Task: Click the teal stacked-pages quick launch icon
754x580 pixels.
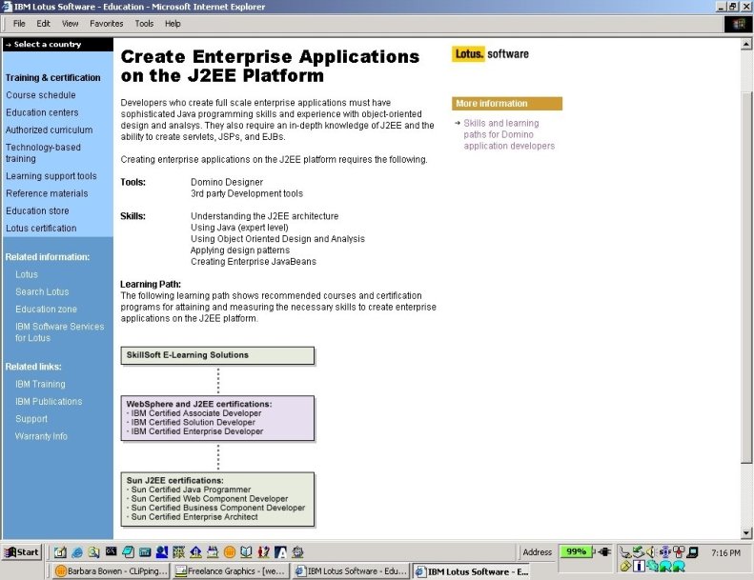Action: pyautogui.click(x=128, y=552)
